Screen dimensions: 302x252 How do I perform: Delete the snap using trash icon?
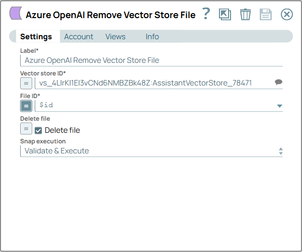(246, 15)
